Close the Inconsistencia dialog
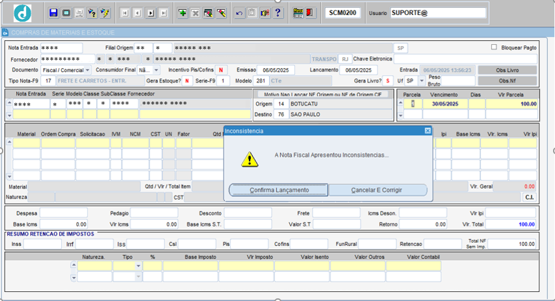Image resolution: width=555 pixels, height=301 pixels. (x=427, y=130)
